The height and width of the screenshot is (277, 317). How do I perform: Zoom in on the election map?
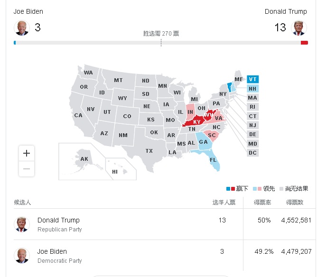(x=27, y=153)
